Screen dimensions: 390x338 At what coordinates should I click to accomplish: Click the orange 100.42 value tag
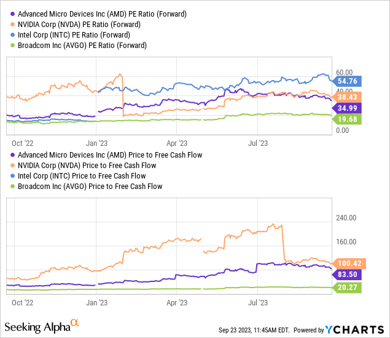[x=347, y=264]
